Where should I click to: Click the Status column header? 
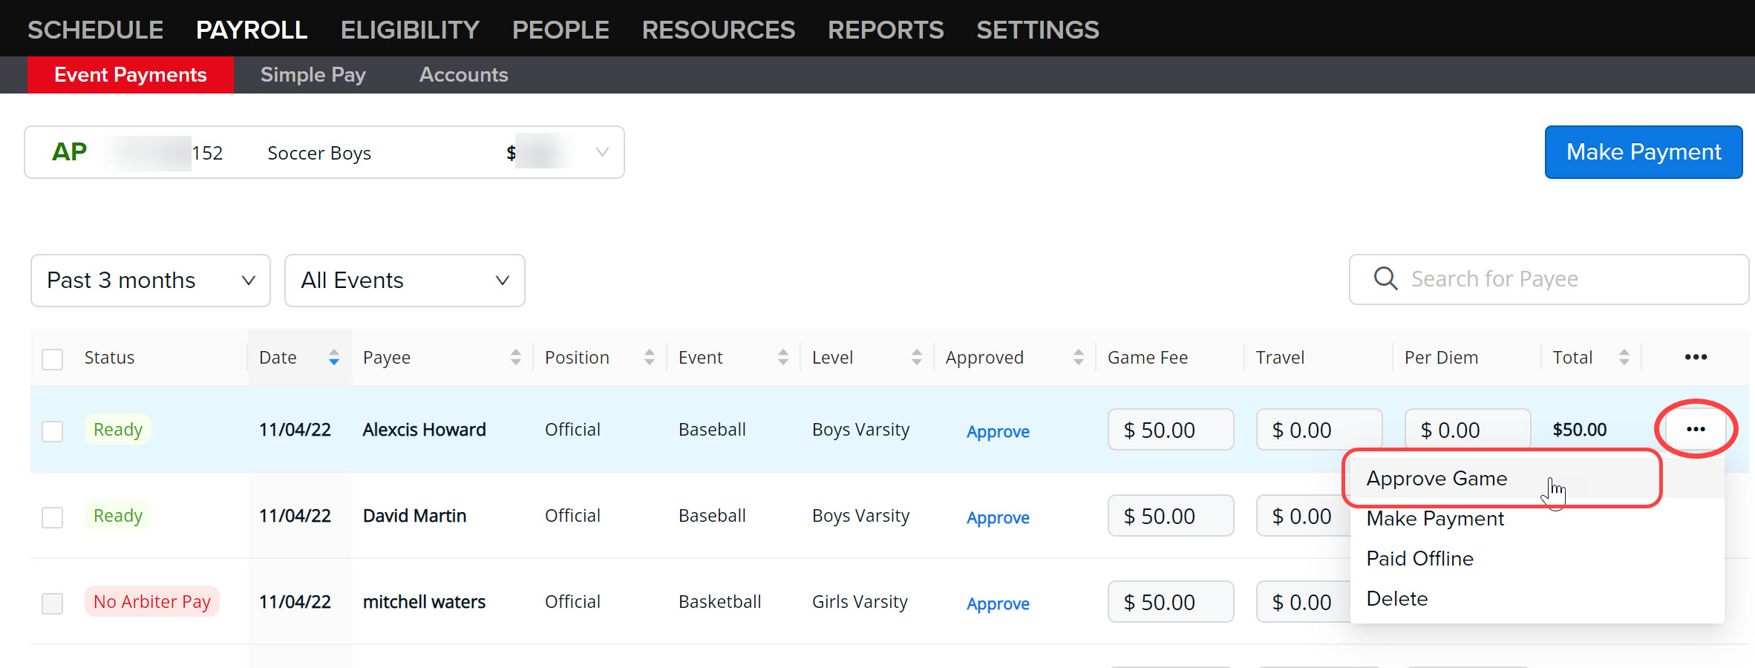tap(109, 358)
